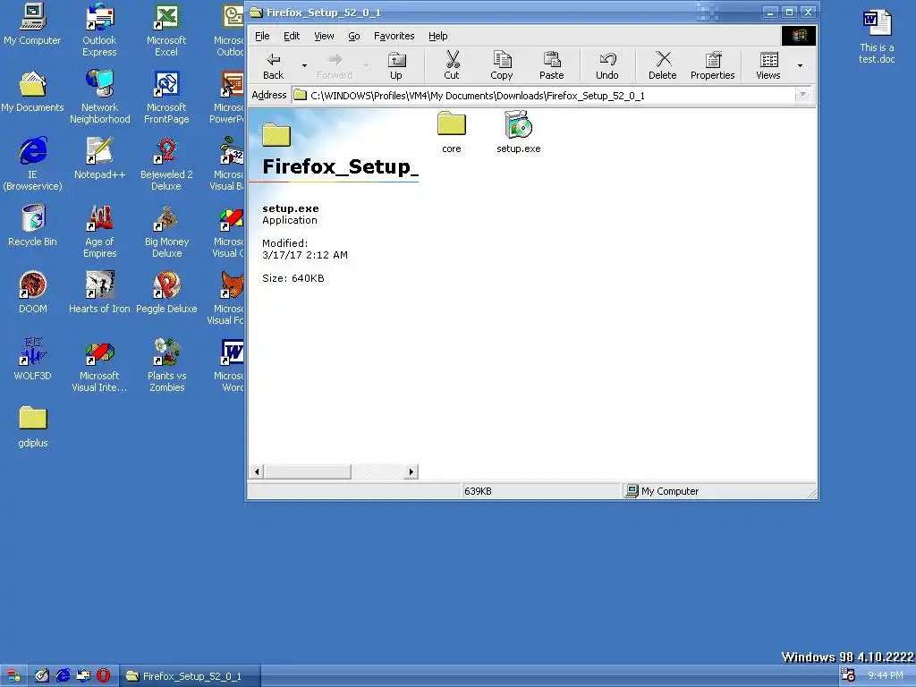
Task: Click the Start button on taskbar
Action: (13, 676)
